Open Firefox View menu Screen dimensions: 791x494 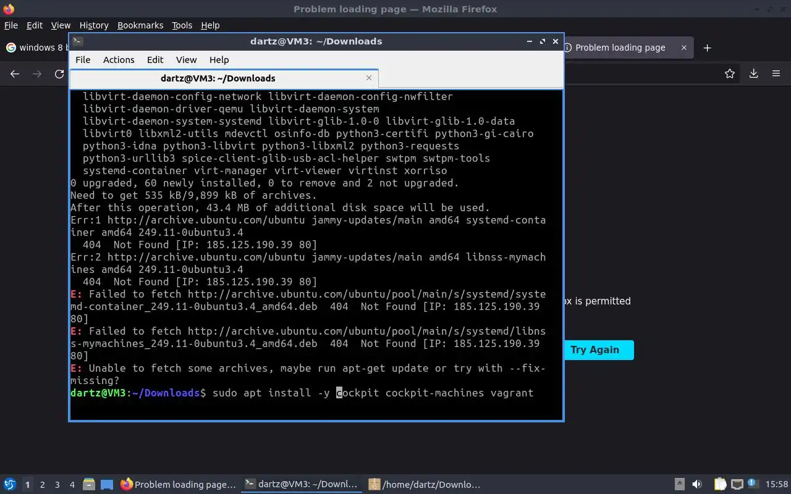coord(61,25)
